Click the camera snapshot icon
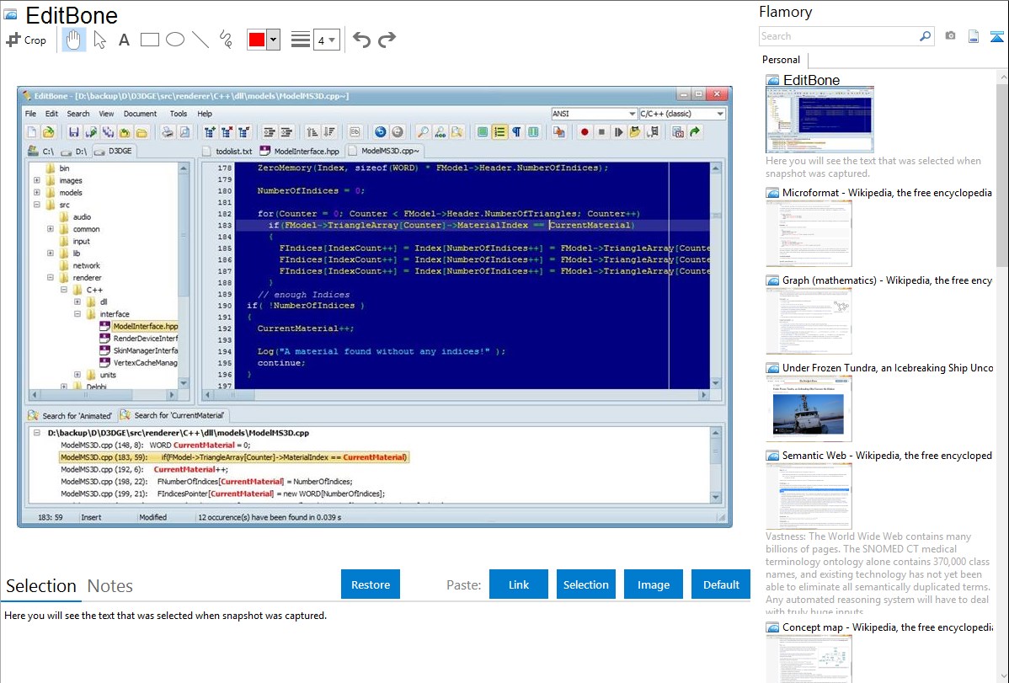Screen dimensions: 1009x683 950,36
